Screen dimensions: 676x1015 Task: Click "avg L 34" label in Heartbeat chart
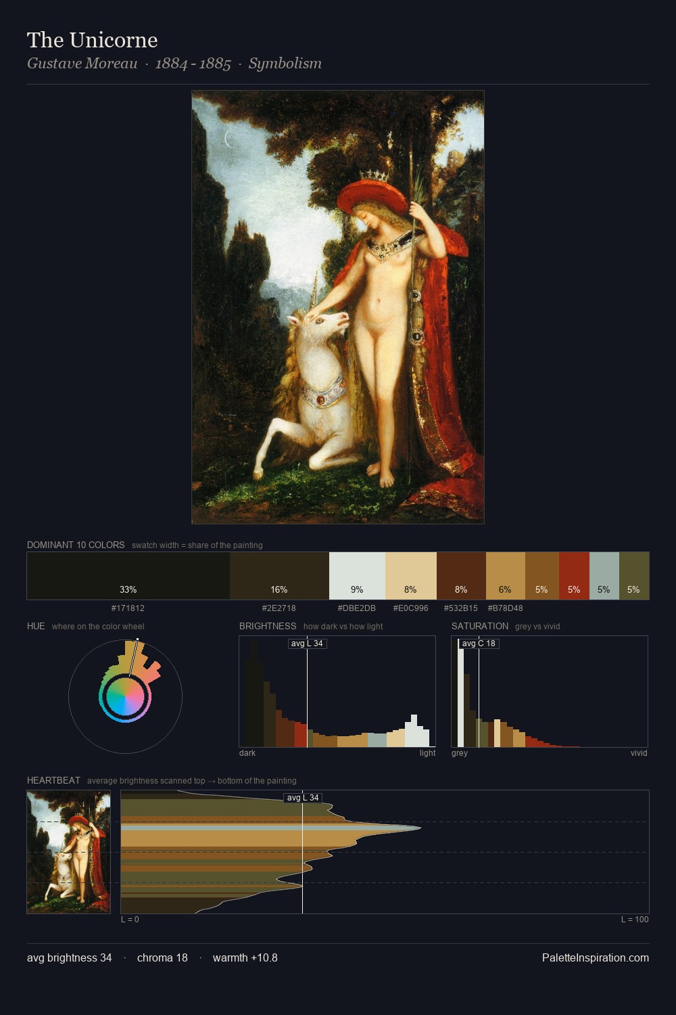303,798
